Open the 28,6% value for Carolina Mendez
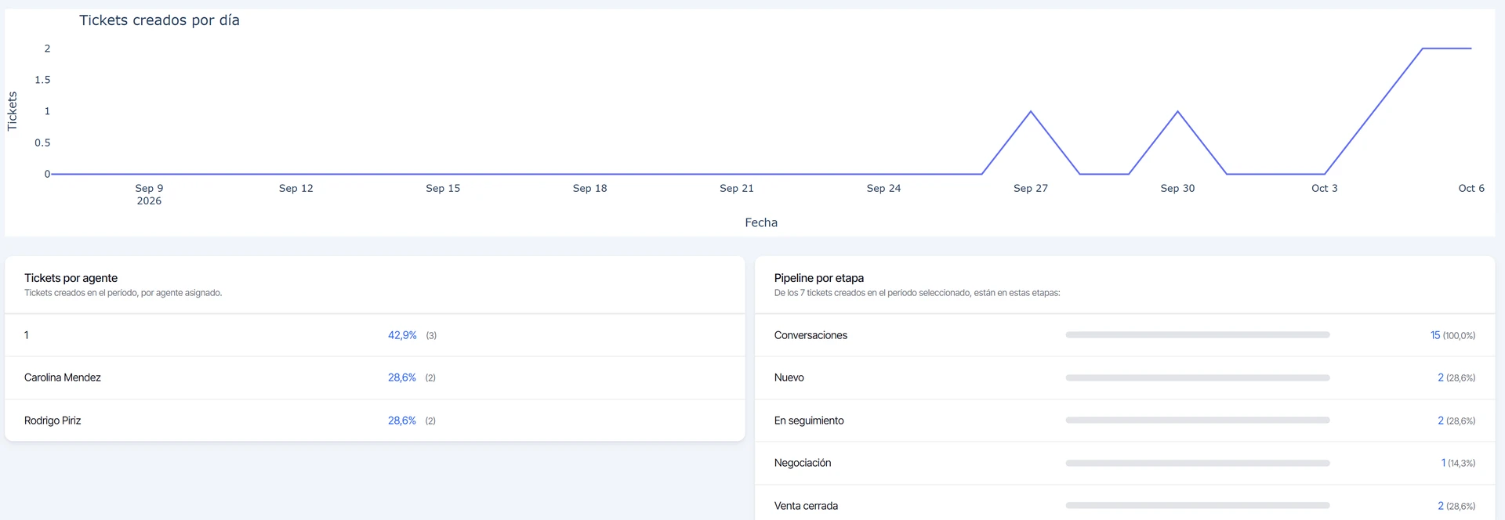 pos(402,377)
